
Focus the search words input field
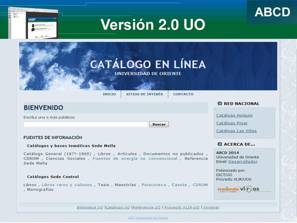click(86, 124)
